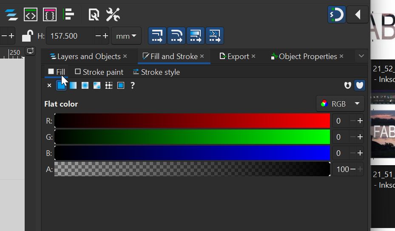Select evenodd fill rule icon
The image size is (395, 231).
coord(348,85)
